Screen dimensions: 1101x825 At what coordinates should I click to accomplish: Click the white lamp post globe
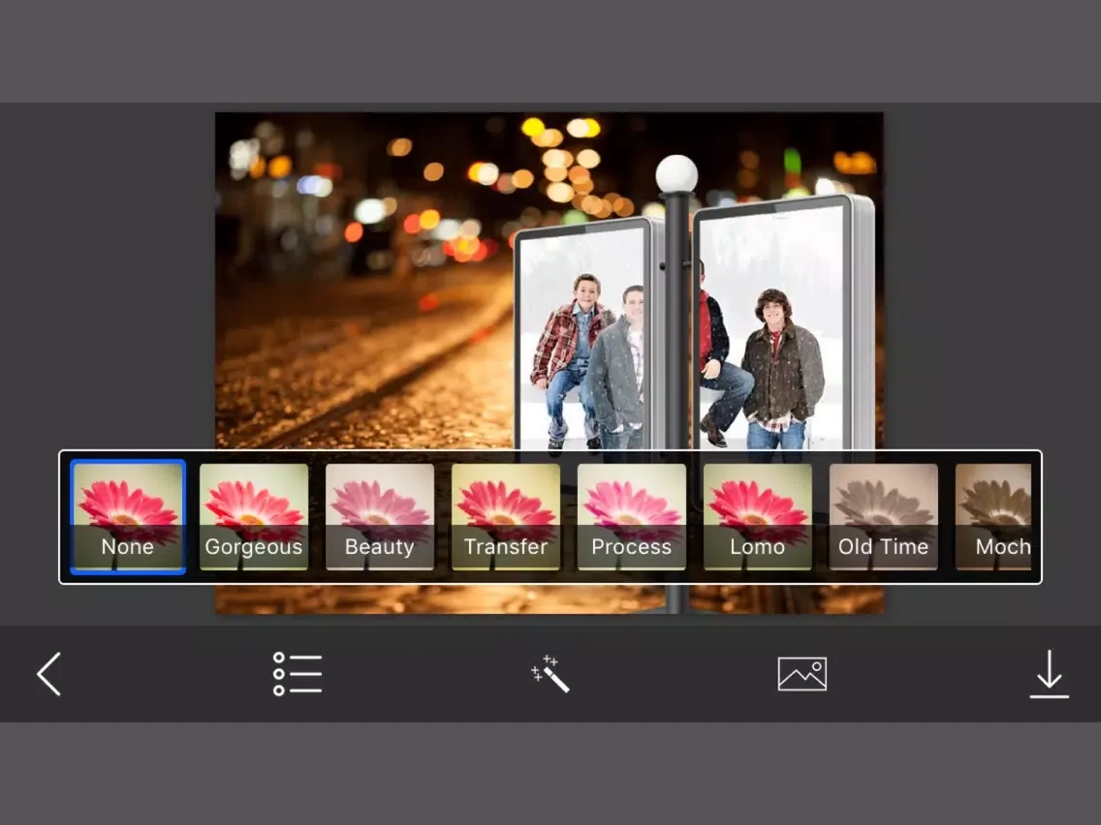point(676,174)
